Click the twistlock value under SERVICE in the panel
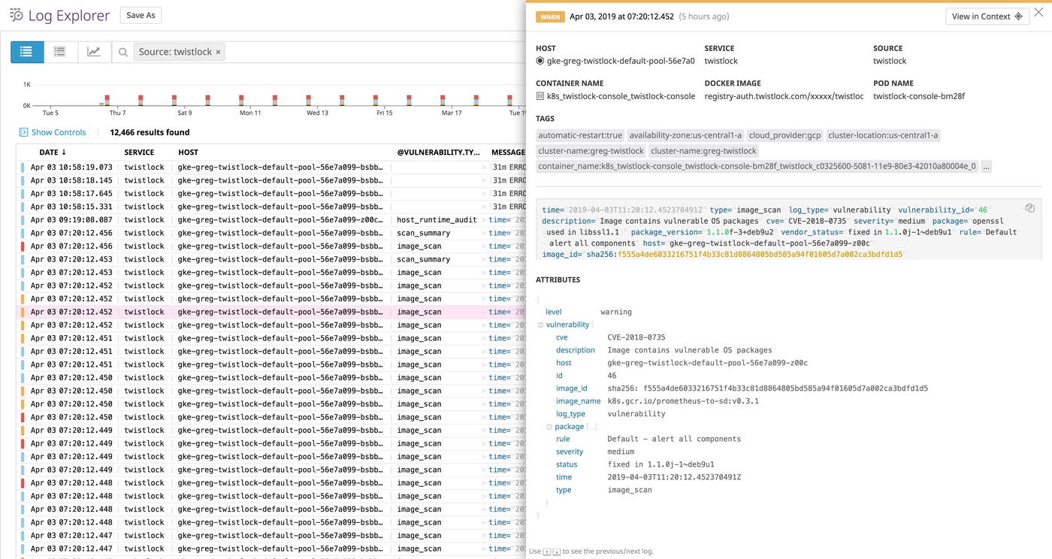This screenshot has width=1052, height=559. tap(721, 61)
